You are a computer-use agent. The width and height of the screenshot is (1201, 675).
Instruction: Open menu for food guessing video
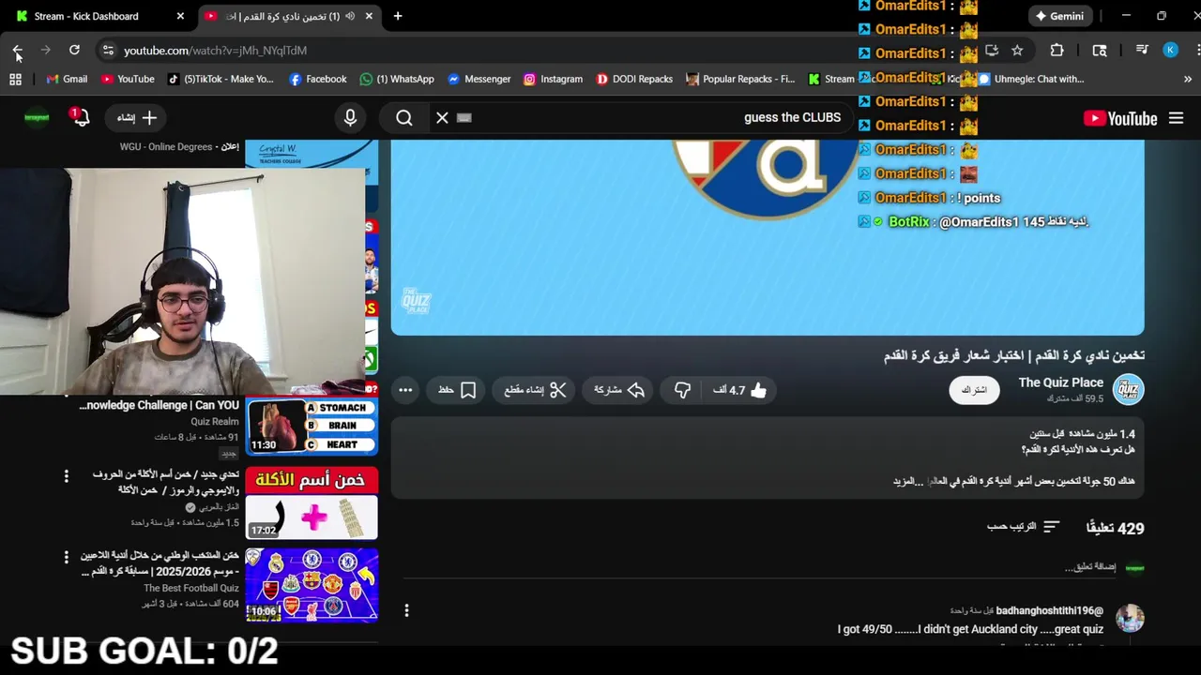(66, 477)
